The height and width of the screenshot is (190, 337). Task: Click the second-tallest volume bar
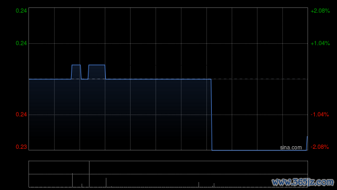(x=73, y=180)
